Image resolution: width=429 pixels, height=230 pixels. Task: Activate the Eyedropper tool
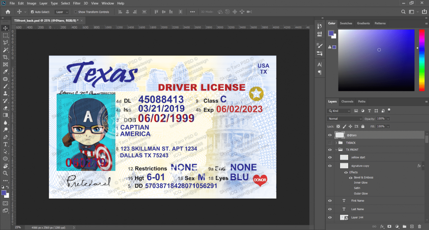point(6,71)
